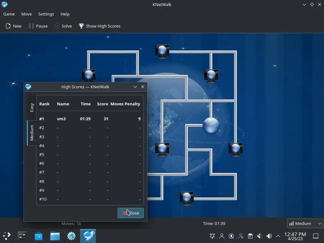Open the Help menu

65,14
